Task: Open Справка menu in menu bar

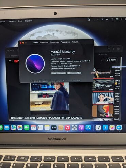Action: click(28, 21)
